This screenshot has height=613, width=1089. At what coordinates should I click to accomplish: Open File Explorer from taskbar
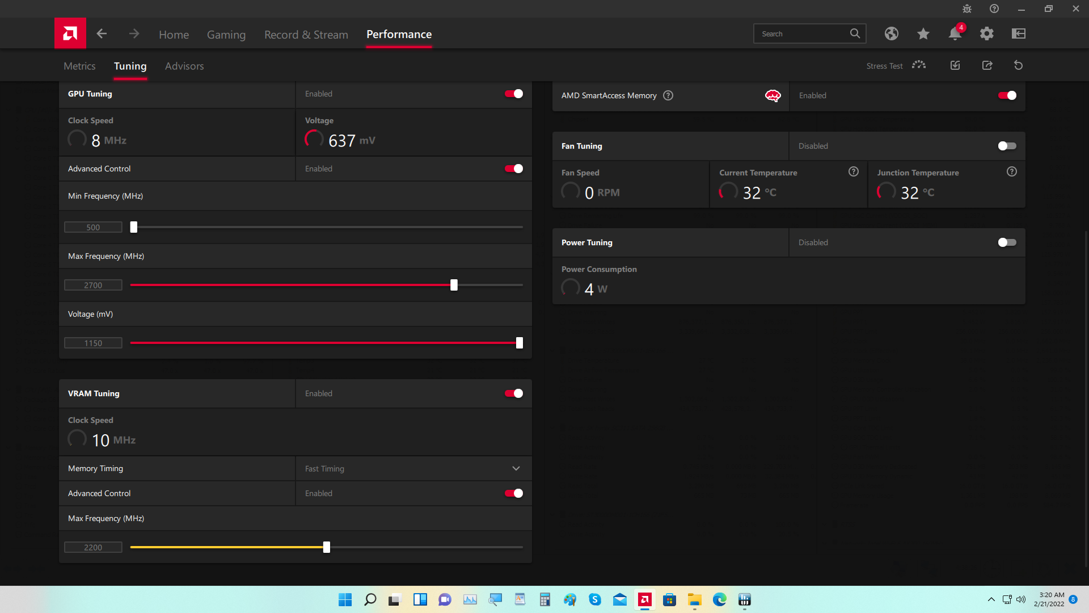(695, 599)
